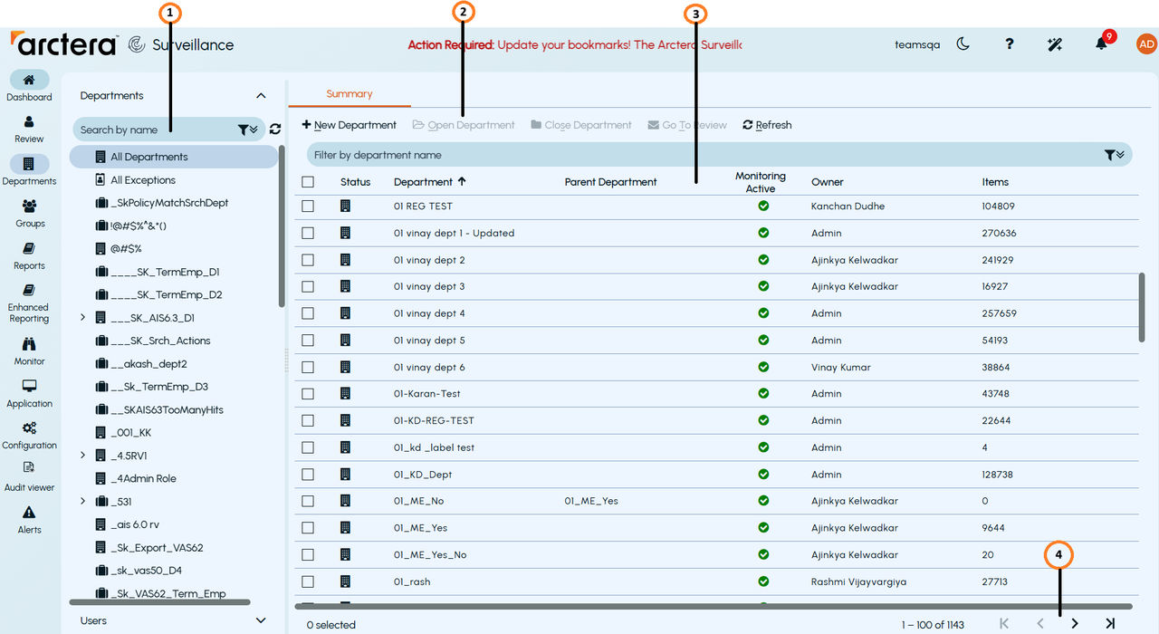Expand _4.5RV1 tree node
Screen dimensions: 1159x634
pyautogui.click(x=82, y=455)
